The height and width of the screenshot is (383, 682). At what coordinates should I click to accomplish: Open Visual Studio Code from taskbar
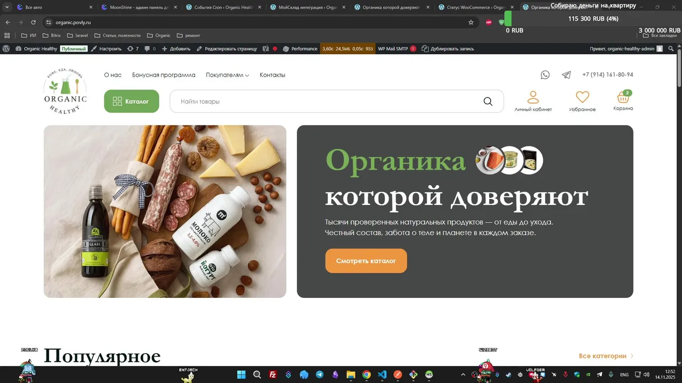pos(382,374)
